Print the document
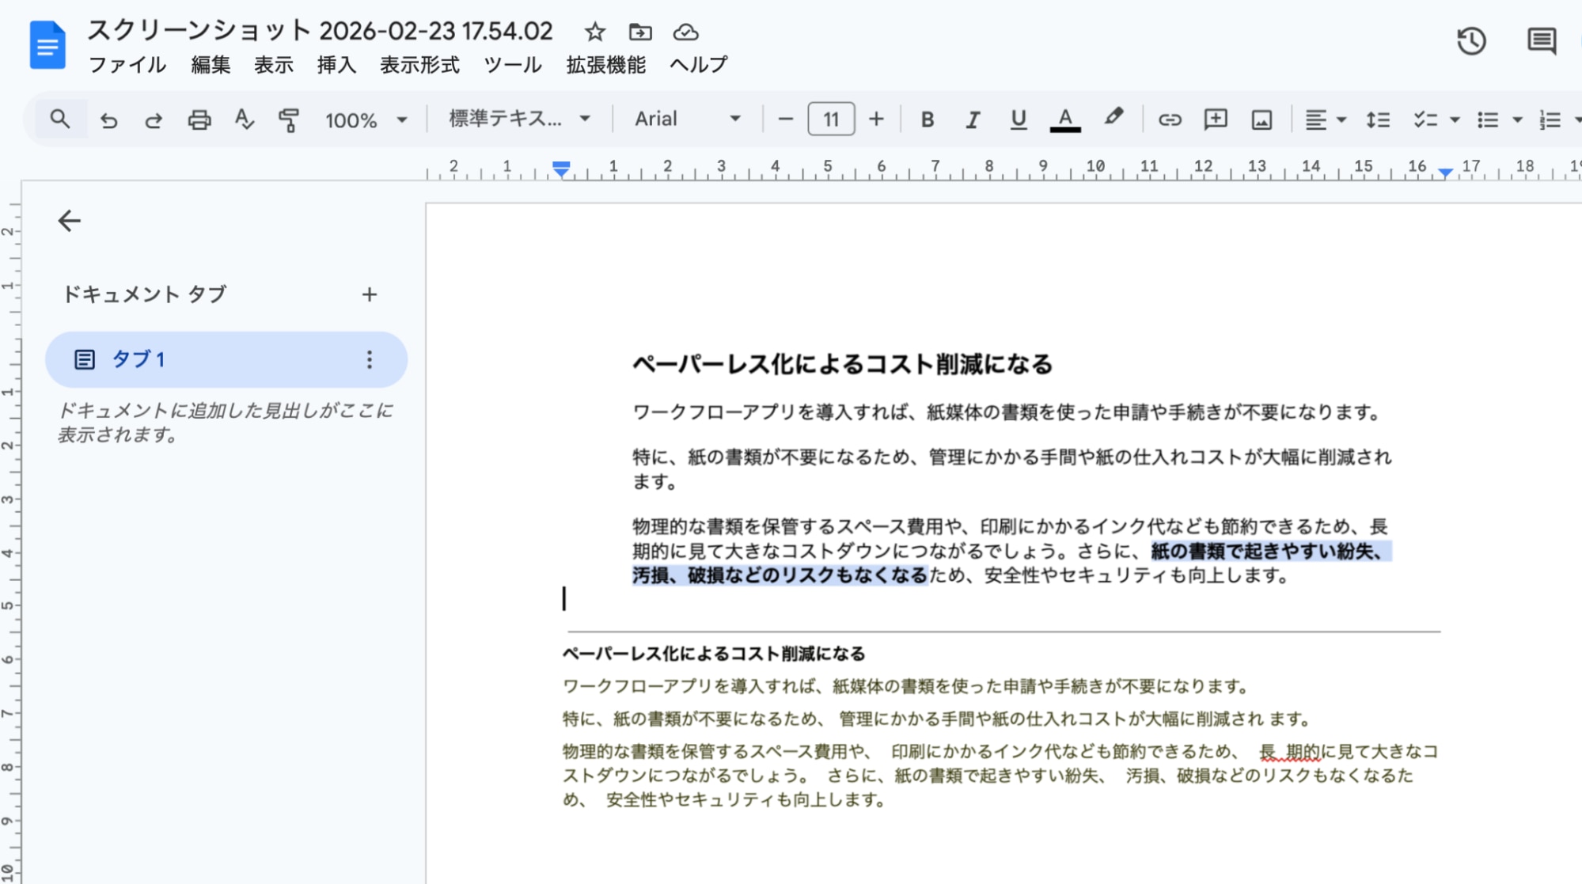The height and width of the screenshot is (884, 1582). pos(199,120)
